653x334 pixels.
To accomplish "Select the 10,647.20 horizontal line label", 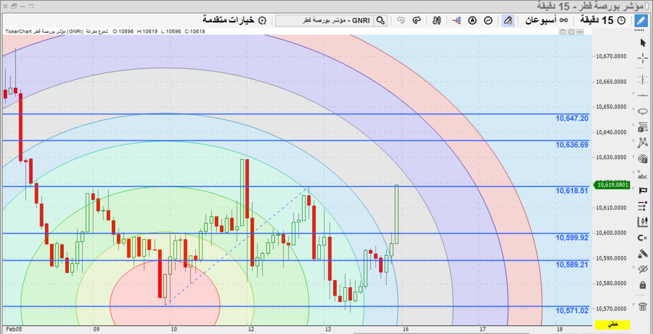I will click(572, 118).
